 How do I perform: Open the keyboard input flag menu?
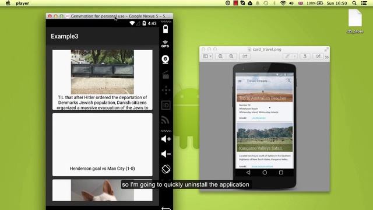point(301,3)
